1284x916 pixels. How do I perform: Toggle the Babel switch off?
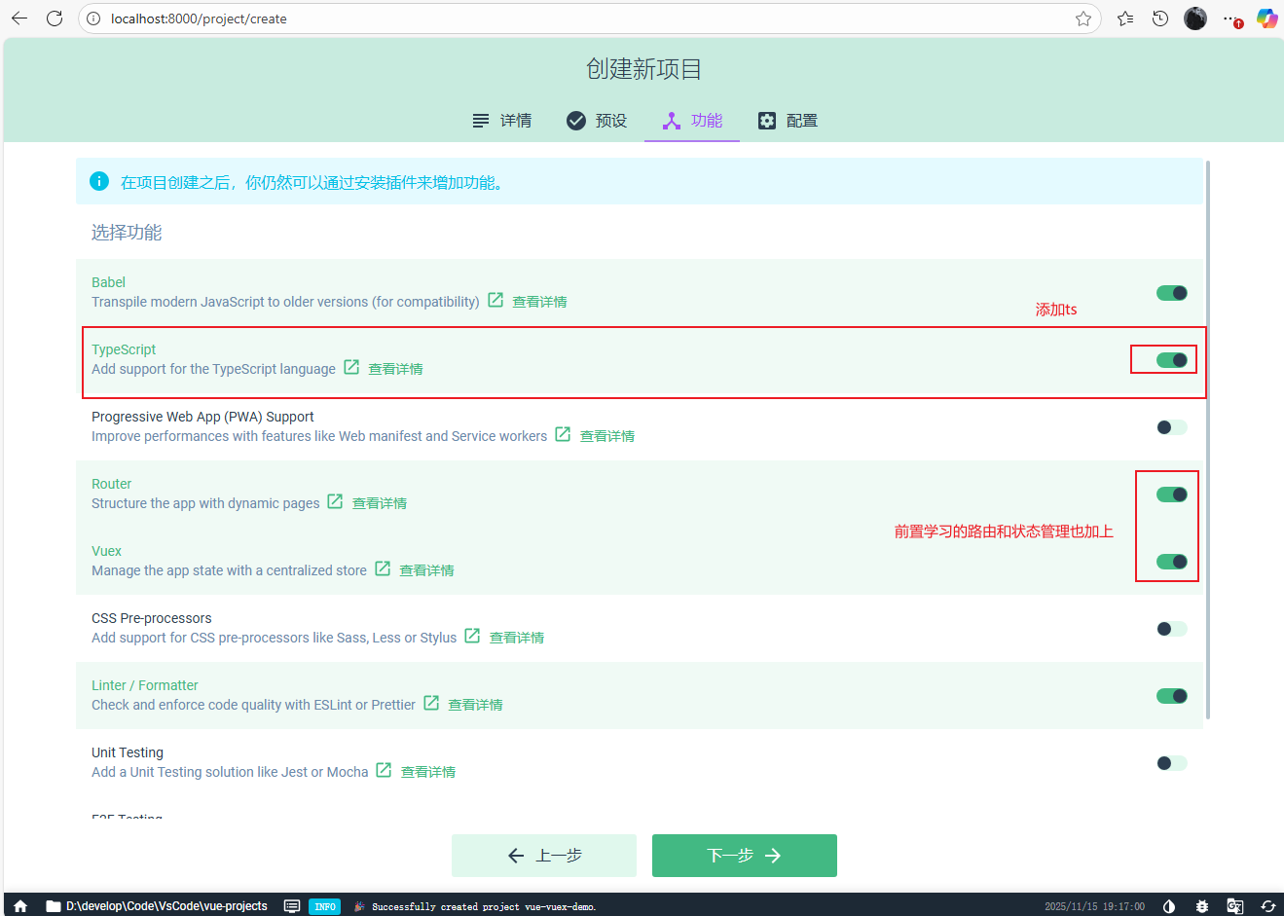click(x=1172, y=293)
